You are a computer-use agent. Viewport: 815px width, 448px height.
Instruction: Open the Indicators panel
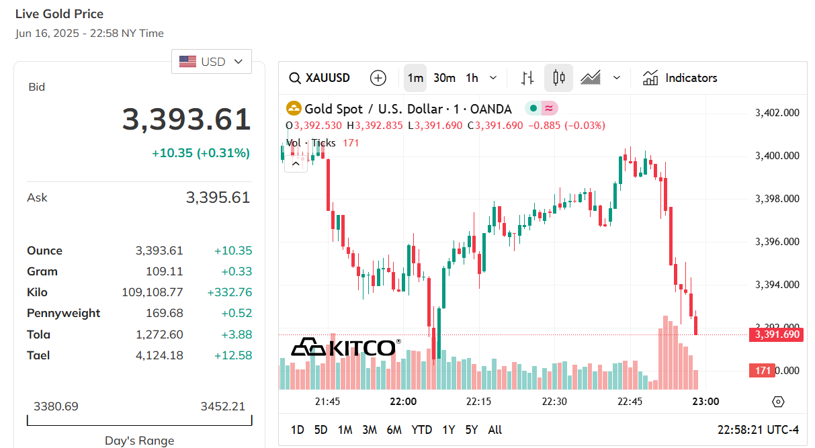[680, 78]
